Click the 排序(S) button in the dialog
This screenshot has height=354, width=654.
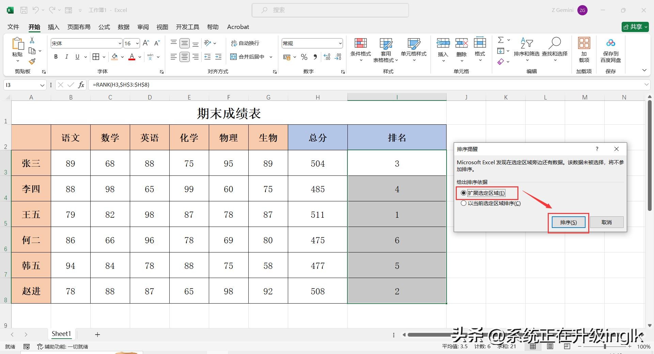point(568,222)
